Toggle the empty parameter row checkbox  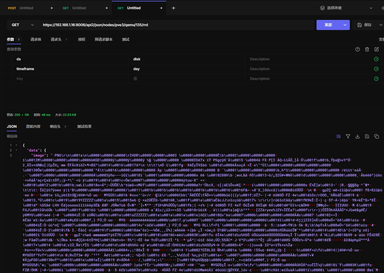pos(376,79)
